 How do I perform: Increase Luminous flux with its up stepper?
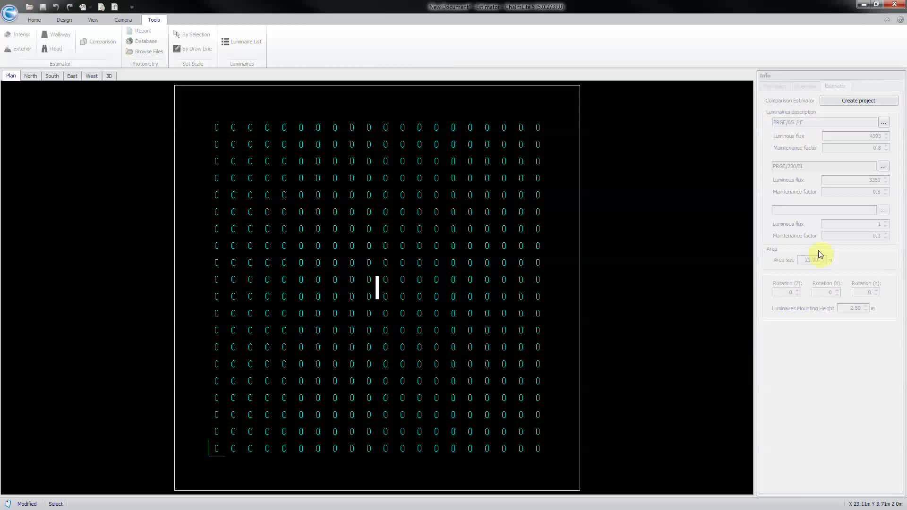pyautogui.click(x=886, y=134)
